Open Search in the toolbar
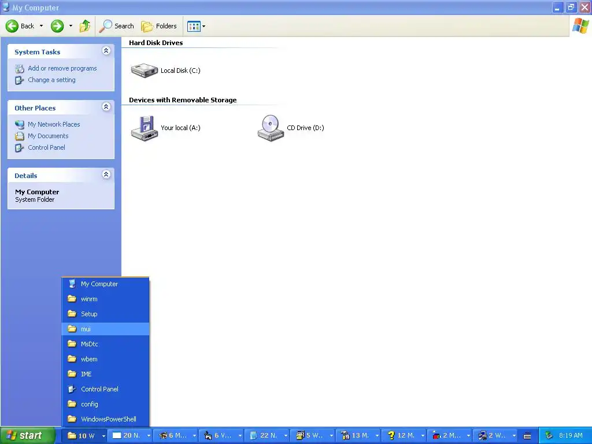 tap(116, 26)
